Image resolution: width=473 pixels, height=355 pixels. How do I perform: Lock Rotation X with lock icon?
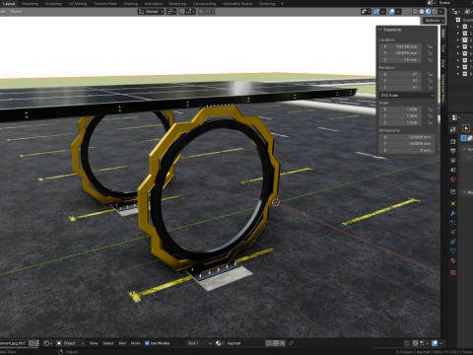(x=430, y=74)
